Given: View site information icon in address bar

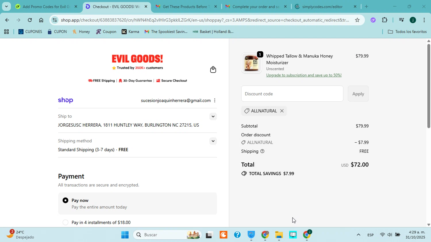Looking at the screenshot, I should point(55,20).
